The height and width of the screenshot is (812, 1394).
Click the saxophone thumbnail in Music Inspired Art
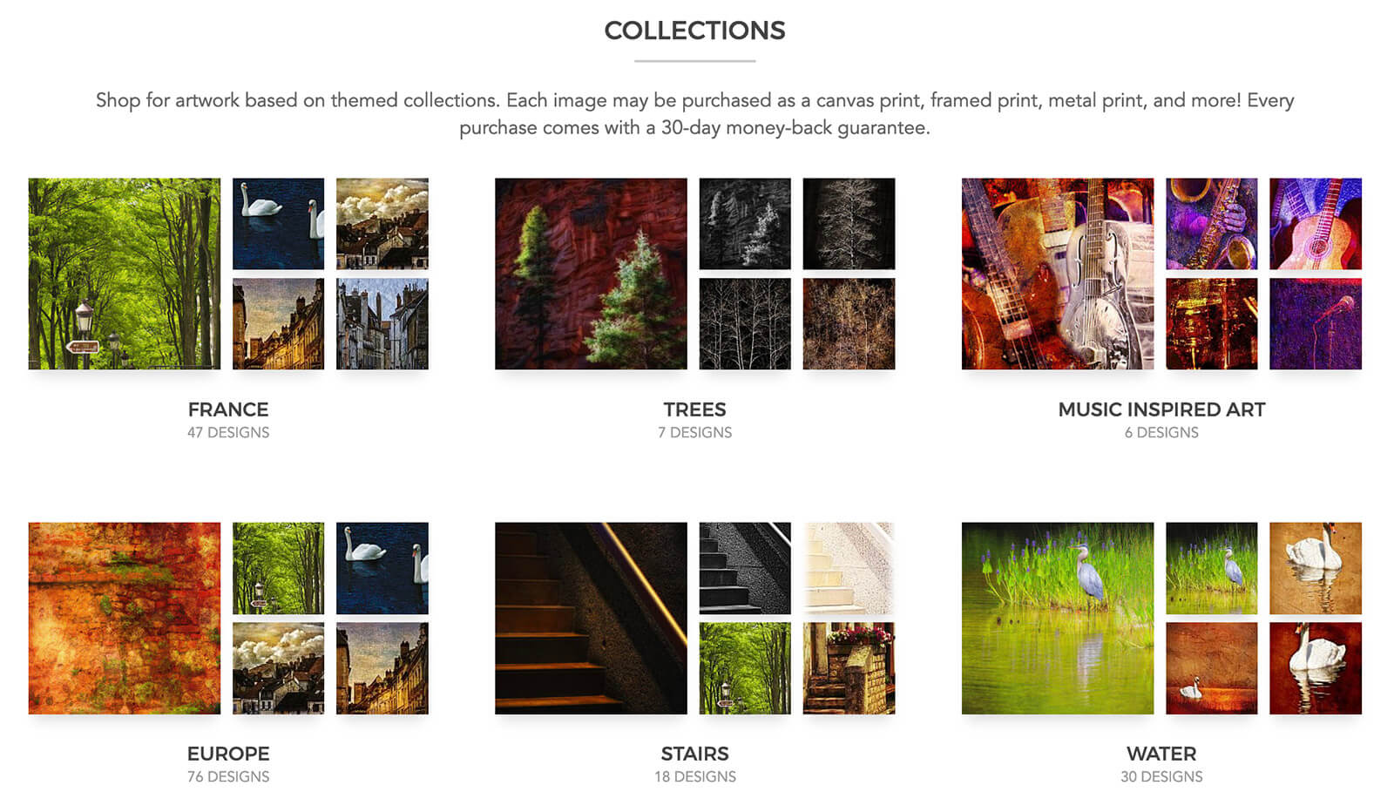(x=1212, y=224)
